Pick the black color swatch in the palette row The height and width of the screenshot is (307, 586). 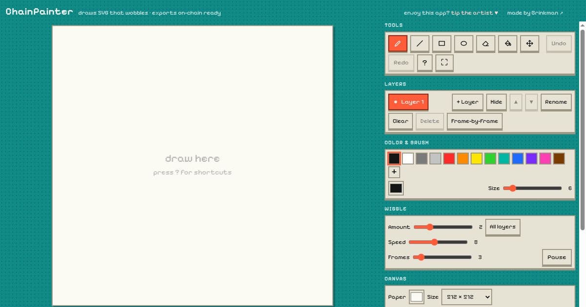pos(394,158)
